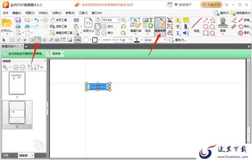
Task: Open the 文档(D) menu
Action: [43, 13]
